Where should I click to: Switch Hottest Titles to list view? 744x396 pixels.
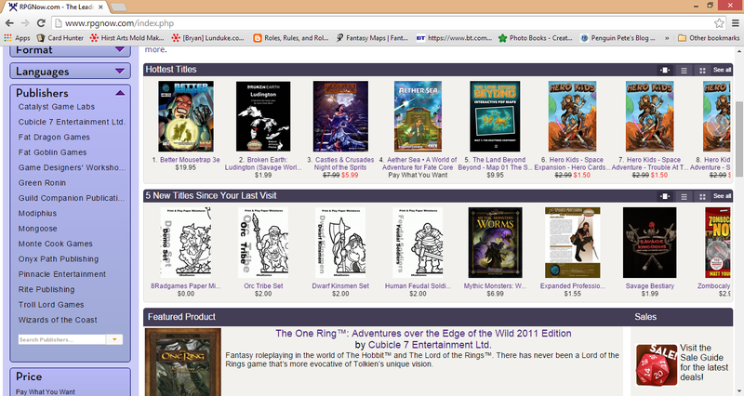click(684, 70)
